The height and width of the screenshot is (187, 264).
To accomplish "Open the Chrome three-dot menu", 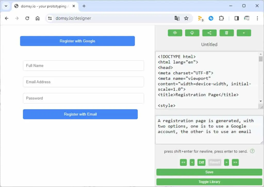I will pyautogui.click(x=257, y=18).
